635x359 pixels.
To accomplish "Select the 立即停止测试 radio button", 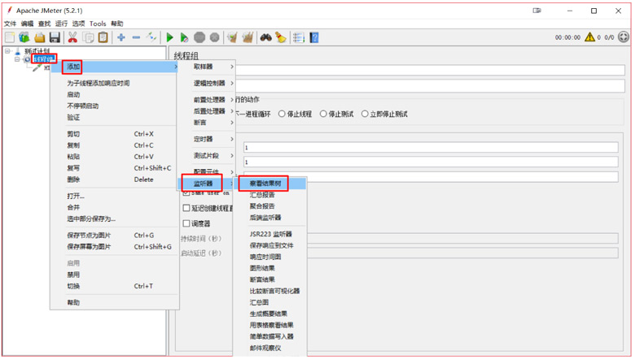I will tap(365, 114).
